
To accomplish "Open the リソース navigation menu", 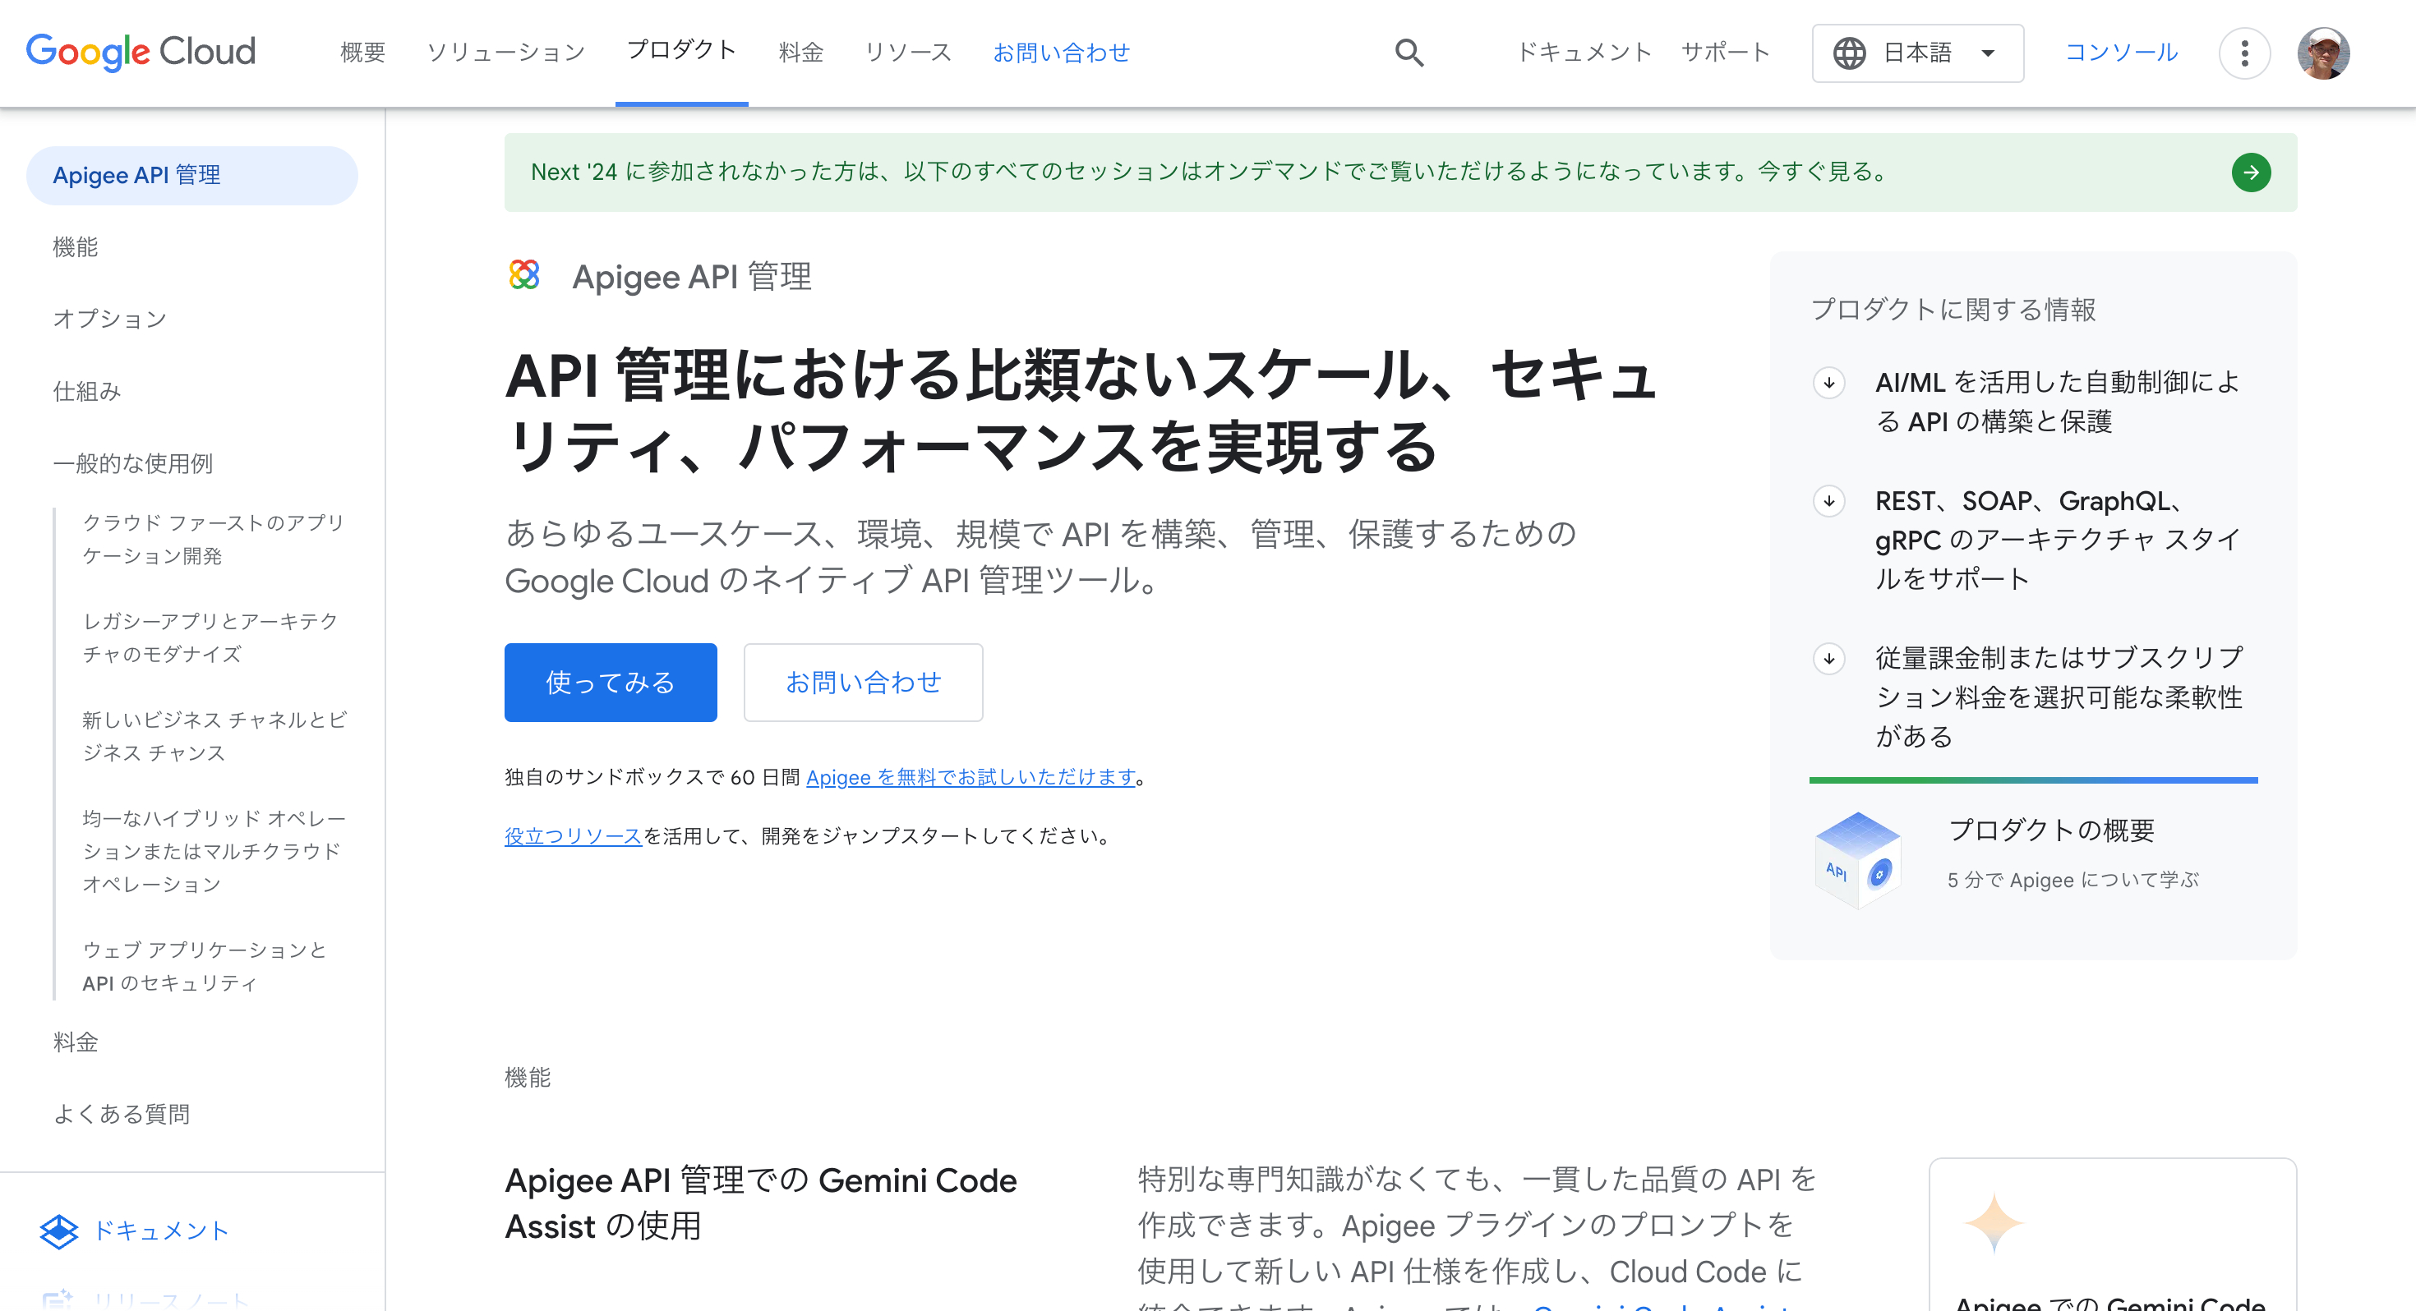I will [x=908, y=53].
